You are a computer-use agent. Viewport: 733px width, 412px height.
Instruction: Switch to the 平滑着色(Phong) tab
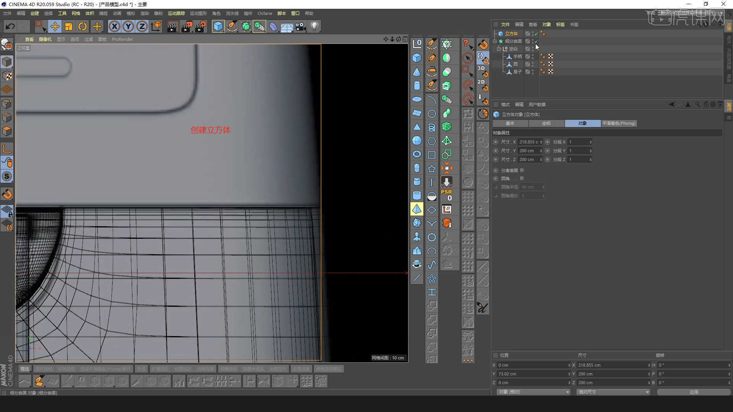pyautogui.click(x=619, y=123)
